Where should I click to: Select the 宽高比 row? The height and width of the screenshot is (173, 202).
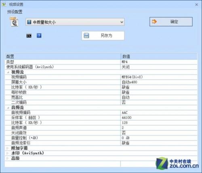pos(101,97)
